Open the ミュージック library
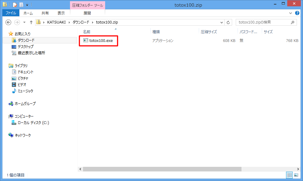Viewport: 303px width, 181px height. 25,91
